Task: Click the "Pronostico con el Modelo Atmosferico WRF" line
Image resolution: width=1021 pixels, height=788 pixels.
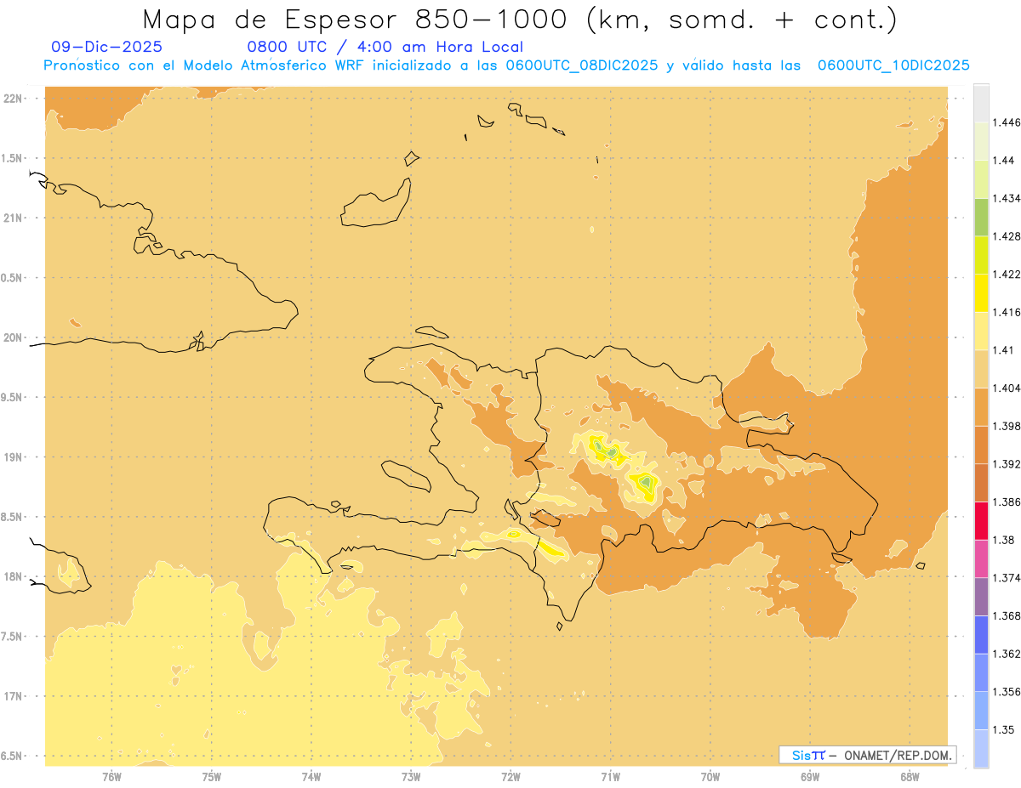Action: coord(206,65)
